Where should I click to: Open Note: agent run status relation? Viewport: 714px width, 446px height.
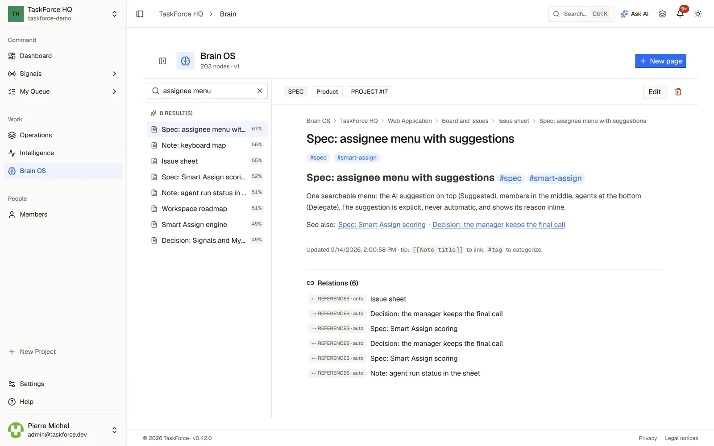click(x=425, y=373)
